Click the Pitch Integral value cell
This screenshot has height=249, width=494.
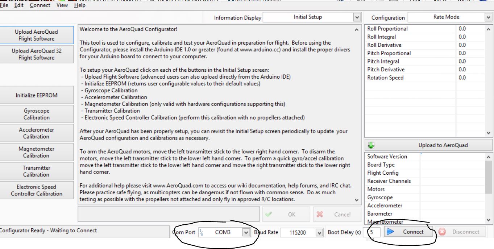[470, 61]
